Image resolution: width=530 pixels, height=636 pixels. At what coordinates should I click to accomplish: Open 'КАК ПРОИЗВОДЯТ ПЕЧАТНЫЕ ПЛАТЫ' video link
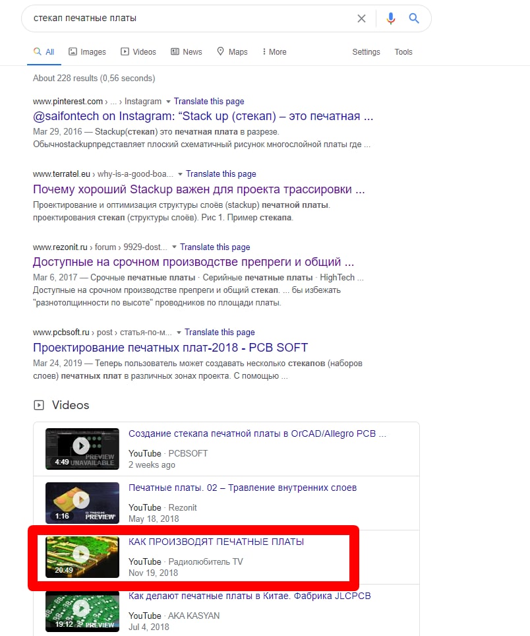[216, 542]
